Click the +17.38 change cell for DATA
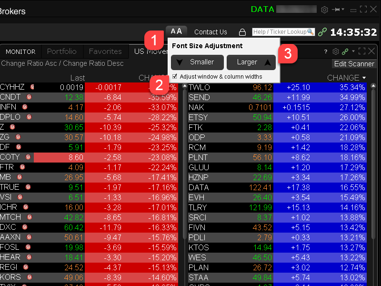The width and height of the screenshot is (381, 286). click(x=298, y=187)
